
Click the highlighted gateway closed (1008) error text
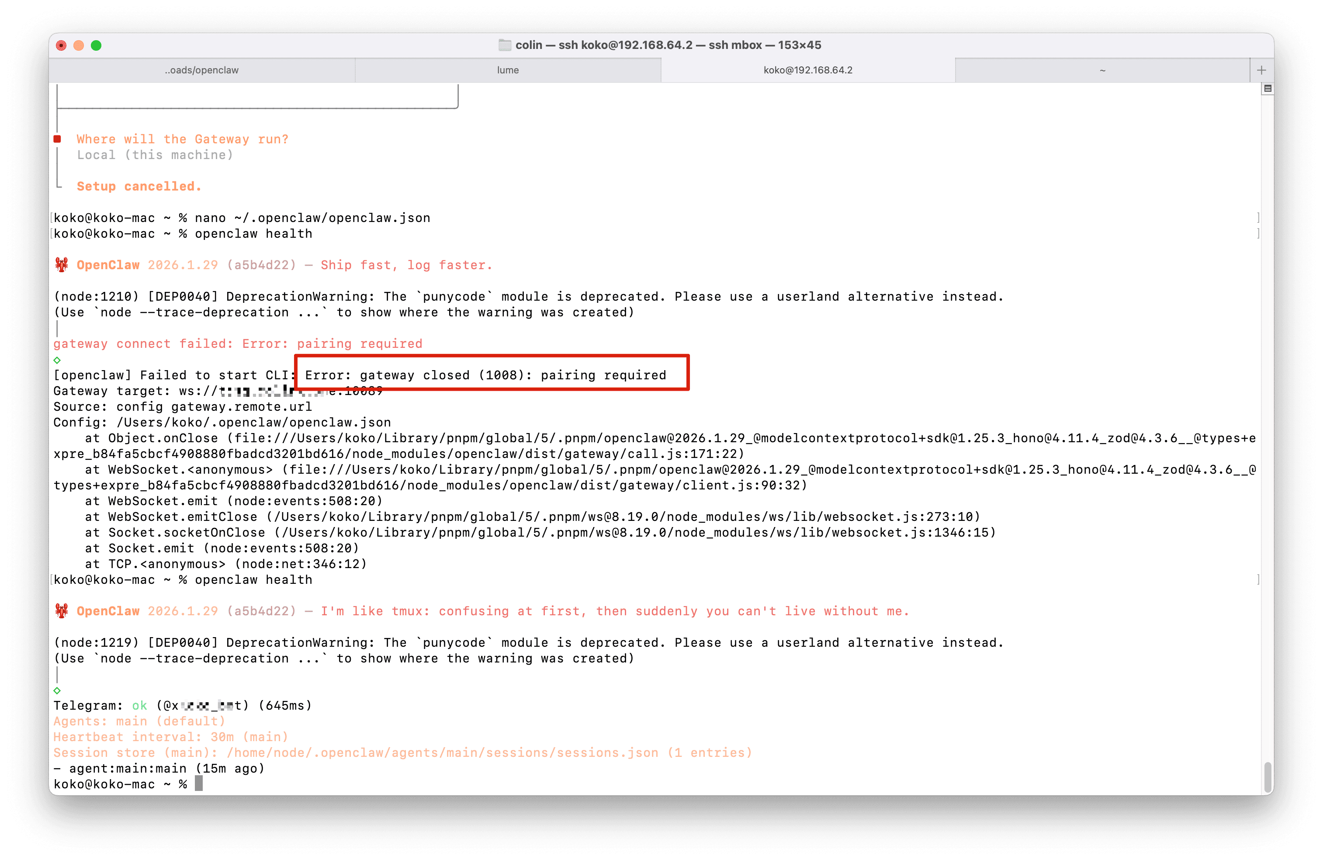[485, 375]
